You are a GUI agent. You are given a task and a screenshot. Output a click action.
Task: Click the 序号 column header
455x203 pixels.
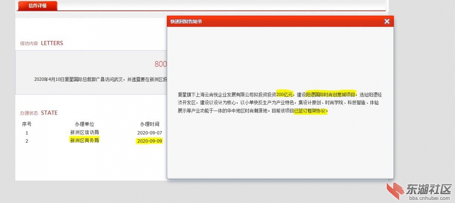click(x=27, y=124)
